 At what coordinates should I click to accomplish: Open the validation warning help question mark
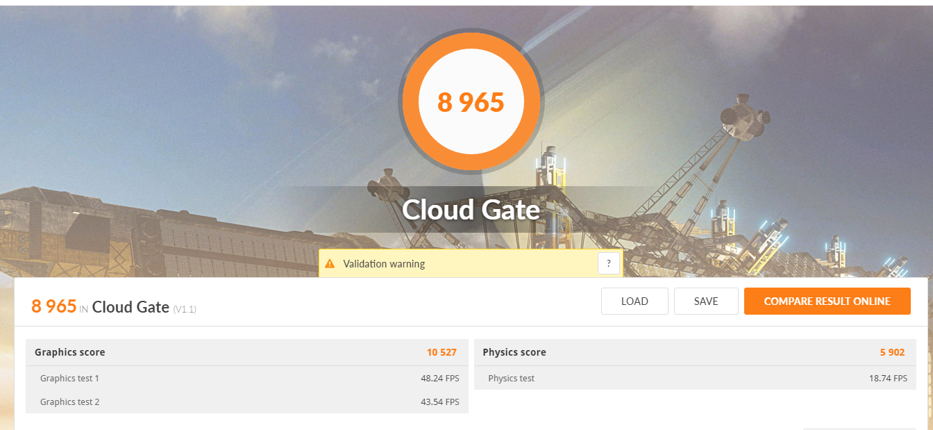coord(609,264)
